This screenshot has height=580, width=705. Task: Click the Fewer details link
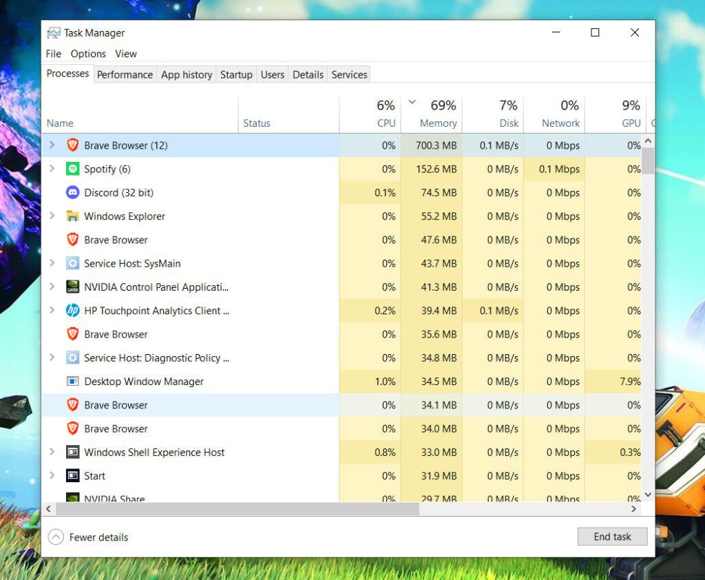click(98, 537)
